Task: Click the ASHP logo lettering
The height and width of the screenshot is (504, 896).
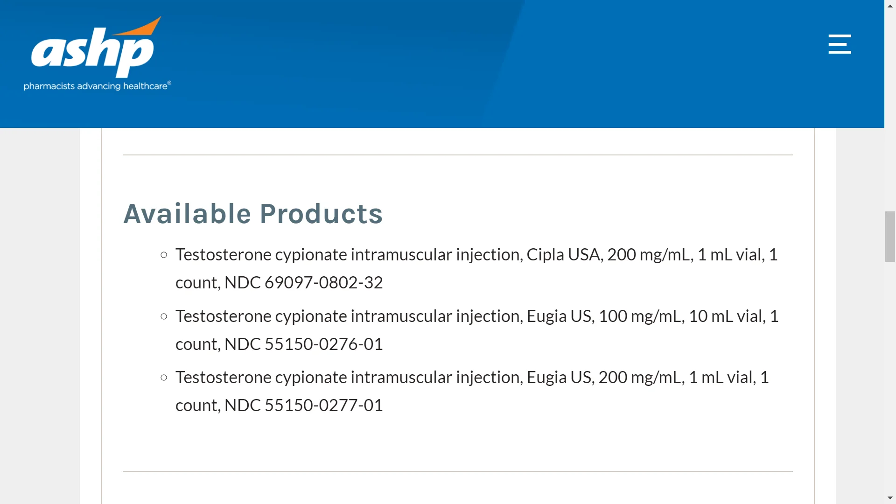Action: [x=92, y=53]
